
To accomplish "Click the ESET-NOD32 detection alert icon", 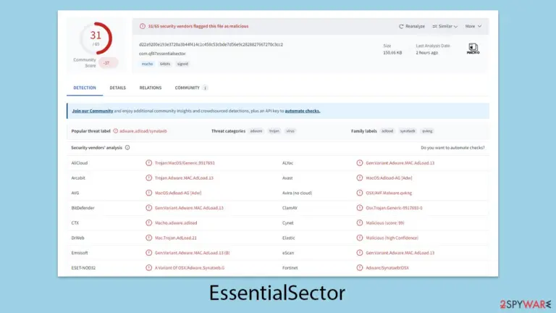I will (148, 268).
